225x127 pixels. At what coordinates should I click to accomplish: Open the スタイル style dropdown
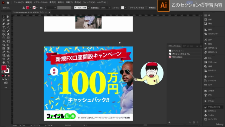pos(126,8)
